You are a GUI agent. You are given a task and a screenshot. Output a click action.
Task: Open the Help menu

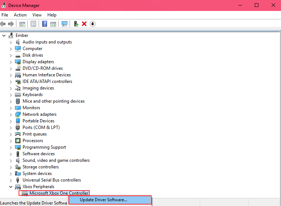point(52,15)
